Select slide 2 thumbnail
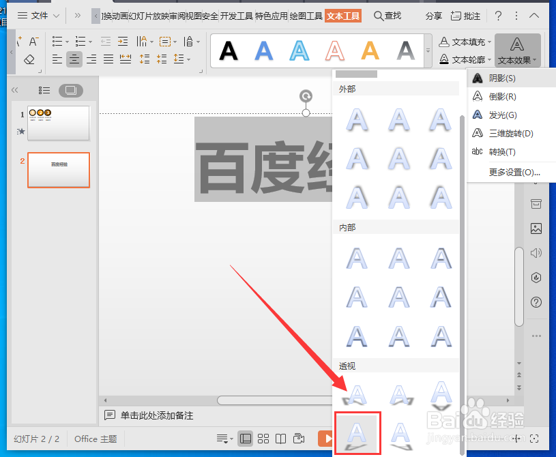Image resolution: width=556 pixels, height=457 pixels. (59, 170)
